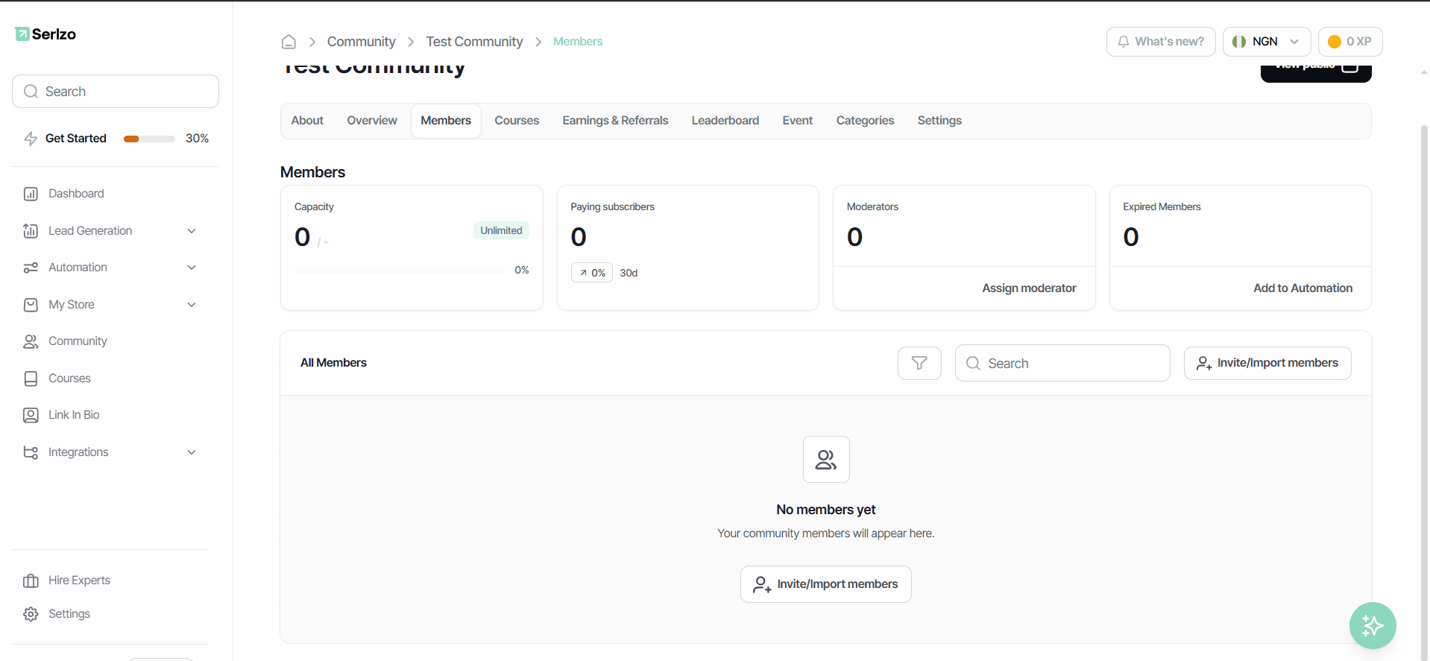Screen dimensions: 1430x661
Task: Click the bell icon in What's new
Action: tap(1123, 42)
